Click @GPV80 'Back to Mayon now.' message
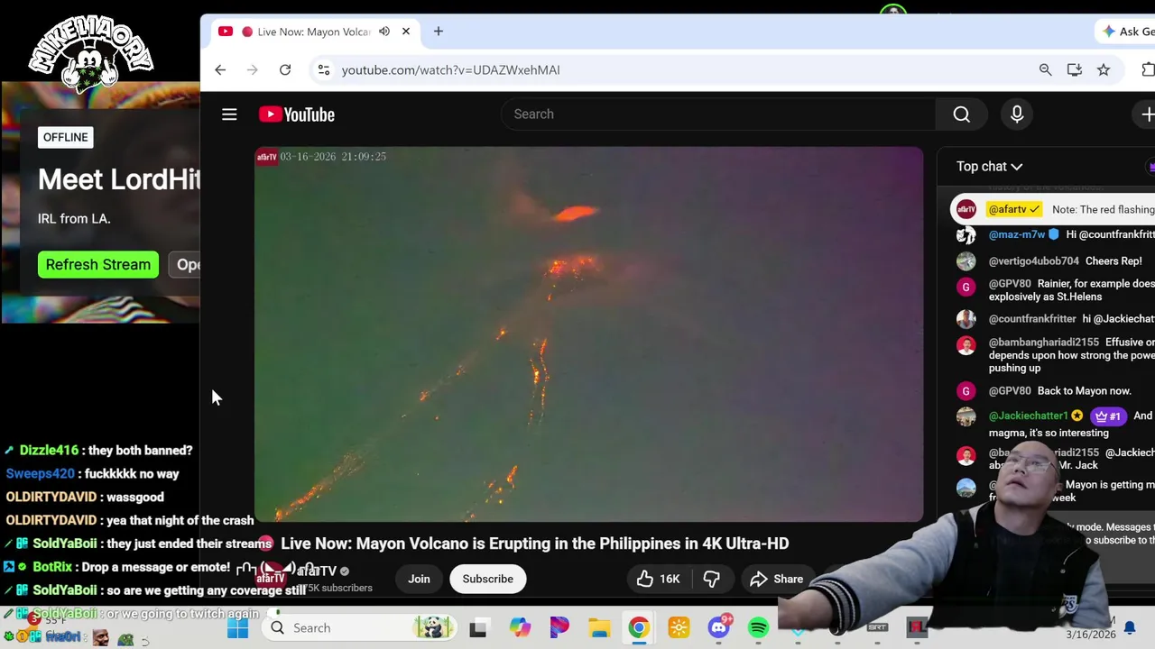Image resolution: width=1155 pixels, height=649 pixels. pos(1056,391)
